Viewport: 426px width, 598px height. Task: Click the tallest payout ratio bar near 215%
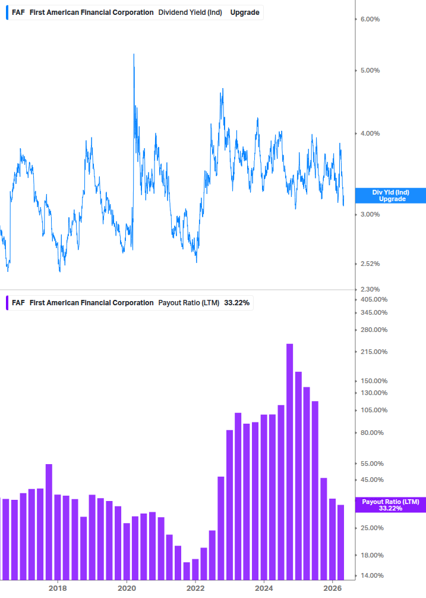click(x=290, y=462)
